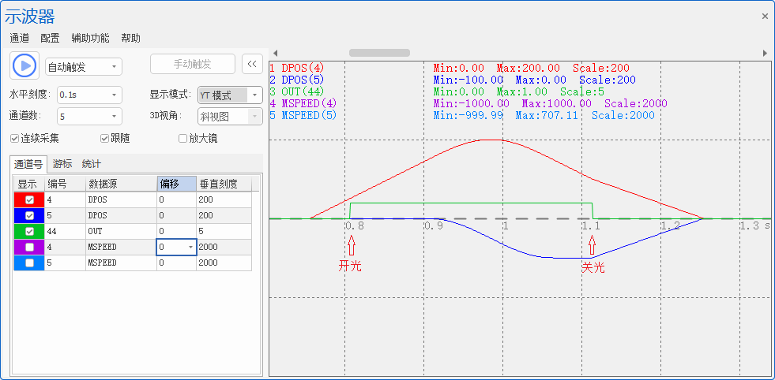
Task: Click the 垂直刻度 column header
Action: point(224,184)
